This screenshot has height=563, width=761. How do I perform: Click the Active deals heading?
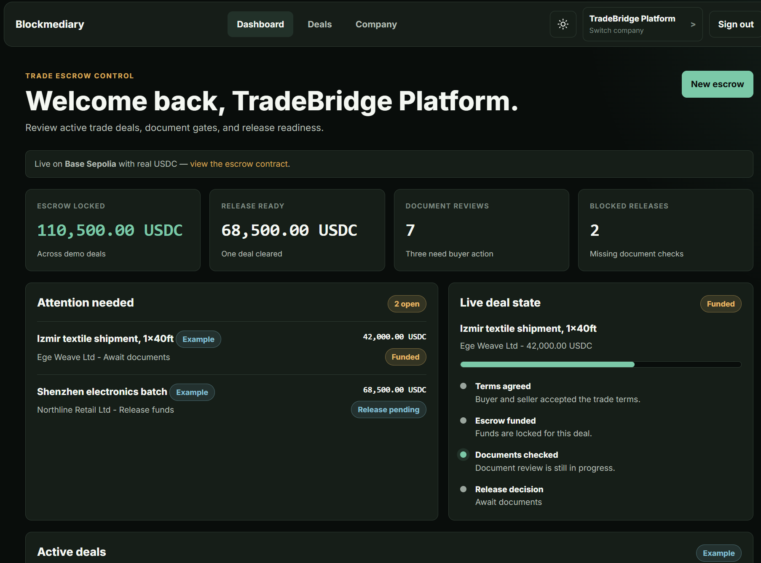(72, 552)
